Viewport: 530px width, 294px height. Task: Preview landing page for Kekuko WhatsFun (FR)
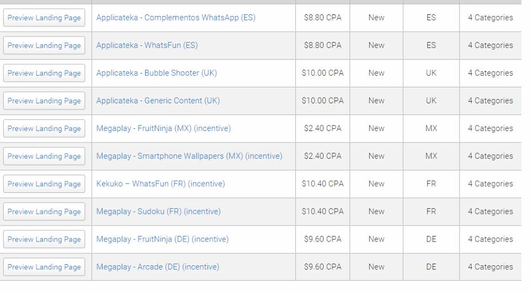[44, 183]
